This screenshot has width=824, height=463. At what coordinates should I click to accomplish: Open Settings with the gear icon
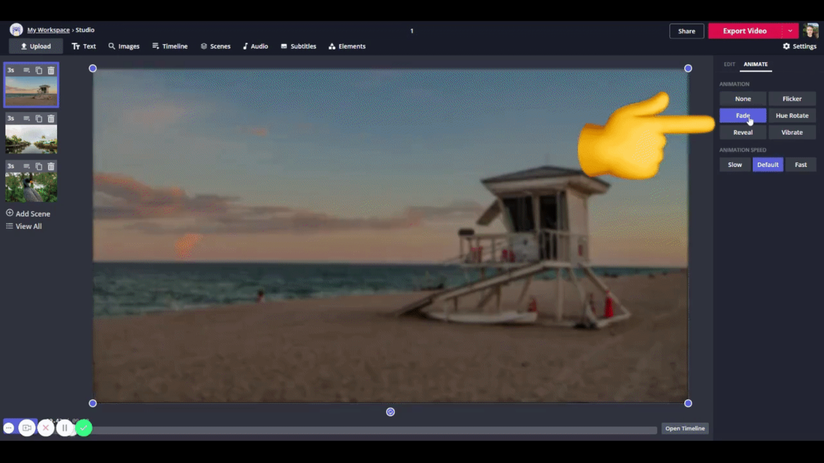coord(799,46)
